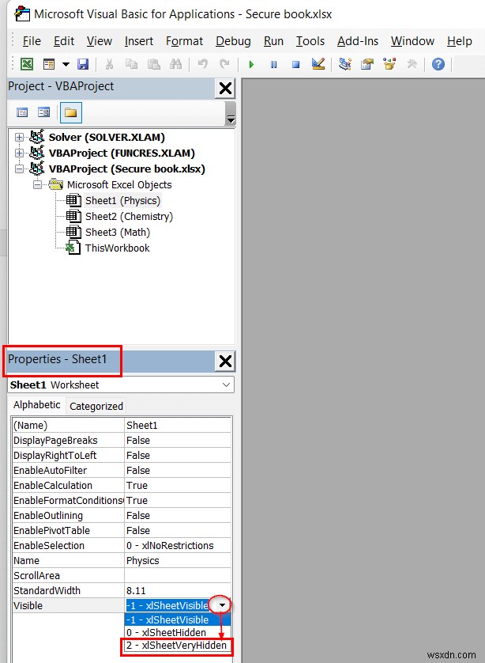Click the View Object icon in Project panel
Image resolution: width=485 pixels, height=663 pixels.
point(44,112)
